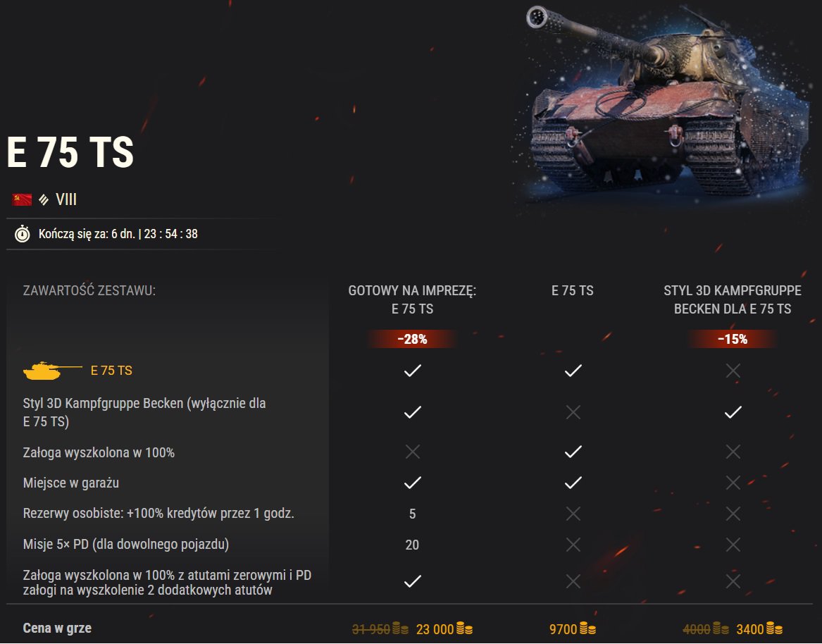Select the Gotowy na imprezę: E 75 TS bundle header
The width and height of the screenshot is (822, 644).
[413, 299]
